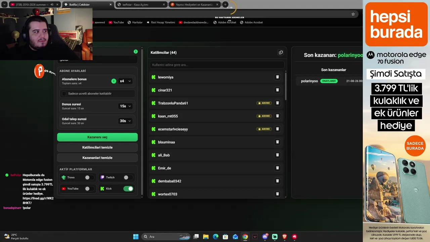Delete participant lewomiya with the trash icon

[x=277, y=77]
